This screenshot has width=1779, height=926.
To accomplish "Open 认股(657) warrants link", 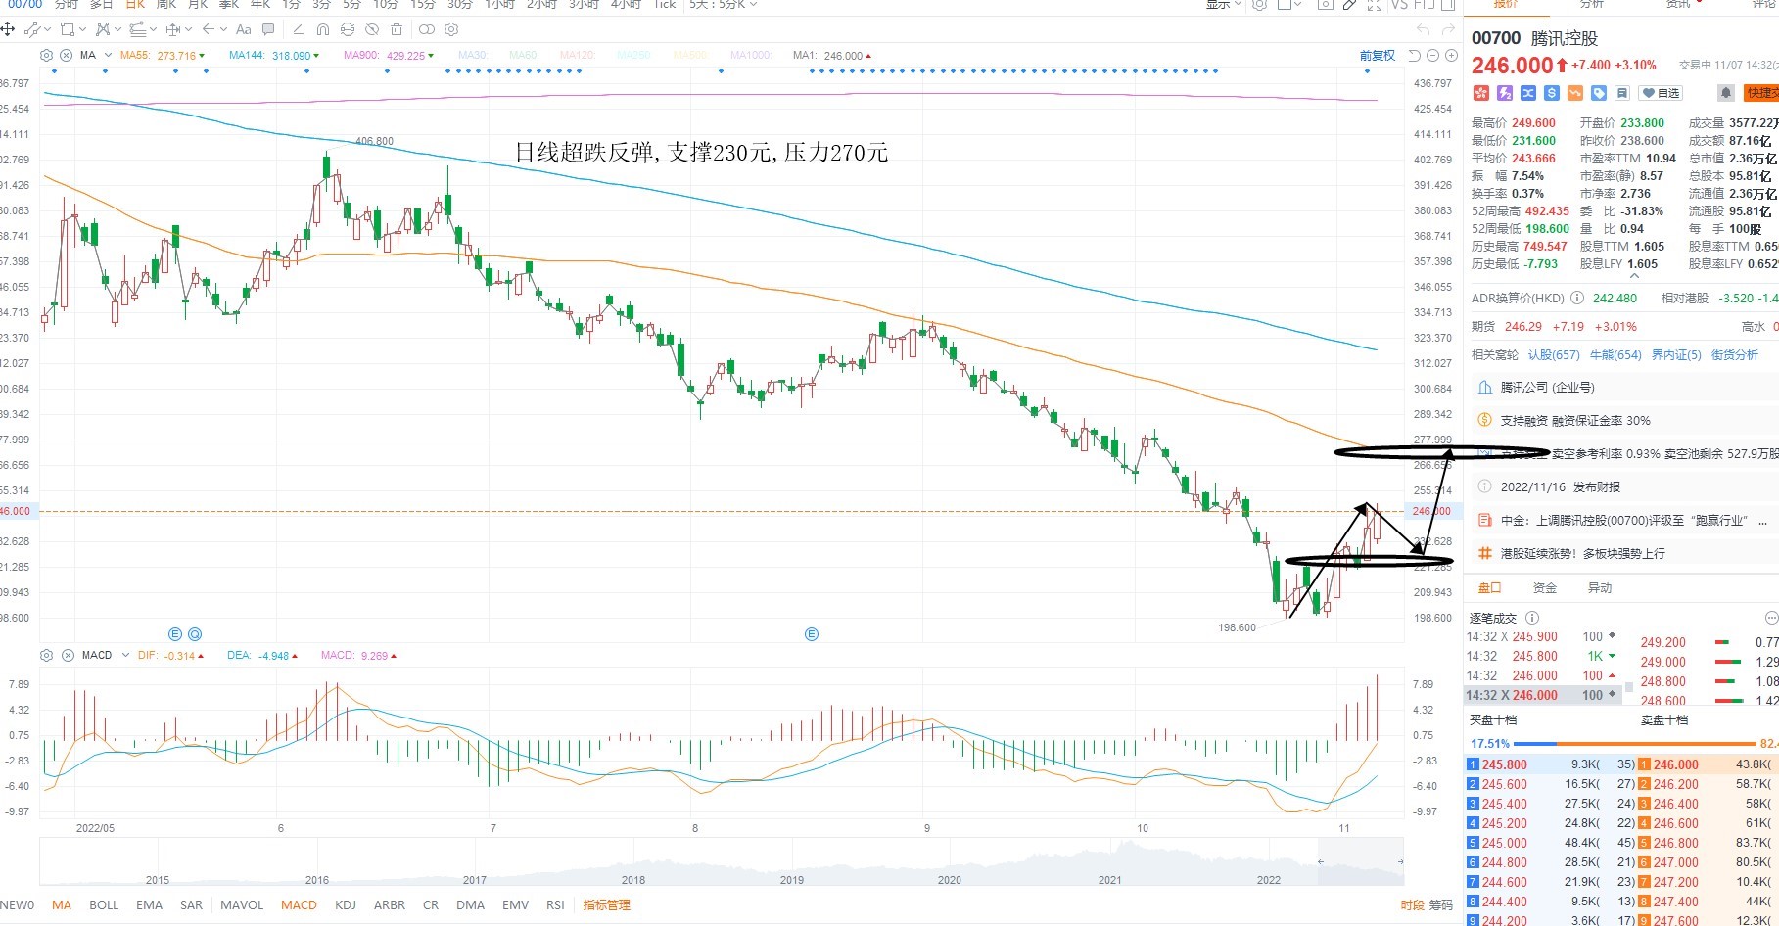I will [1554, 355].
